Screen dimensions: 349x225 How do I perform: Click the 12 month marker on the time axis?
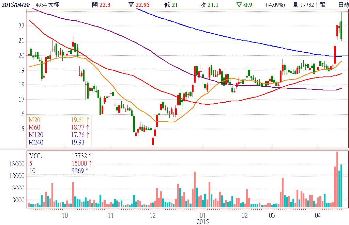click(x=152, y=215)
